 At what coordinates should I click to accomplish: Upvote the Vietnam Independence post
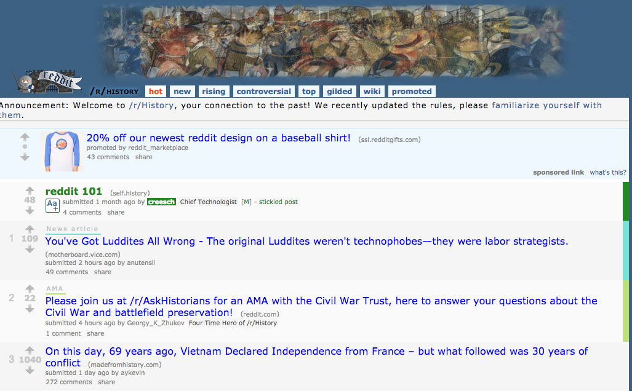coord(30,350)
